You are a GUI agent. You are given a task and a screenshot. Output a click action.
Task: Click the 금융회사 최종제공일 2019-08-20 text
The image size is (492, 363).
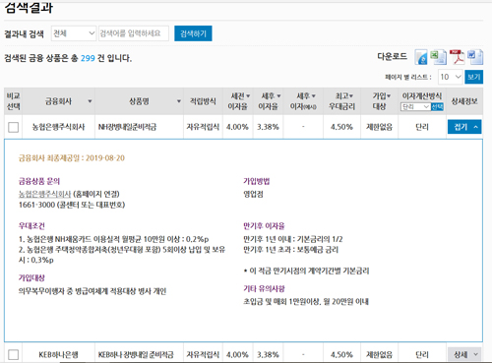pos(72,158)
